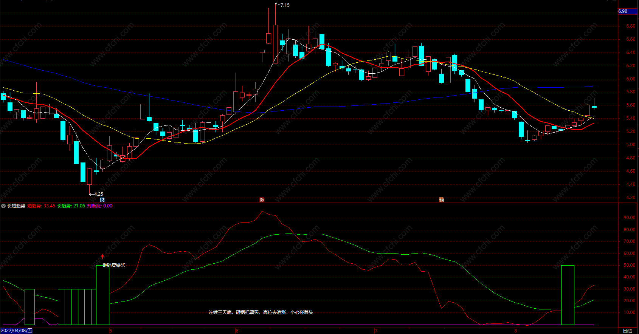The height and width of the screenshot is (334, 639).
Task: Click the 2022/04/08/五 date label
Action: point(17,331)
